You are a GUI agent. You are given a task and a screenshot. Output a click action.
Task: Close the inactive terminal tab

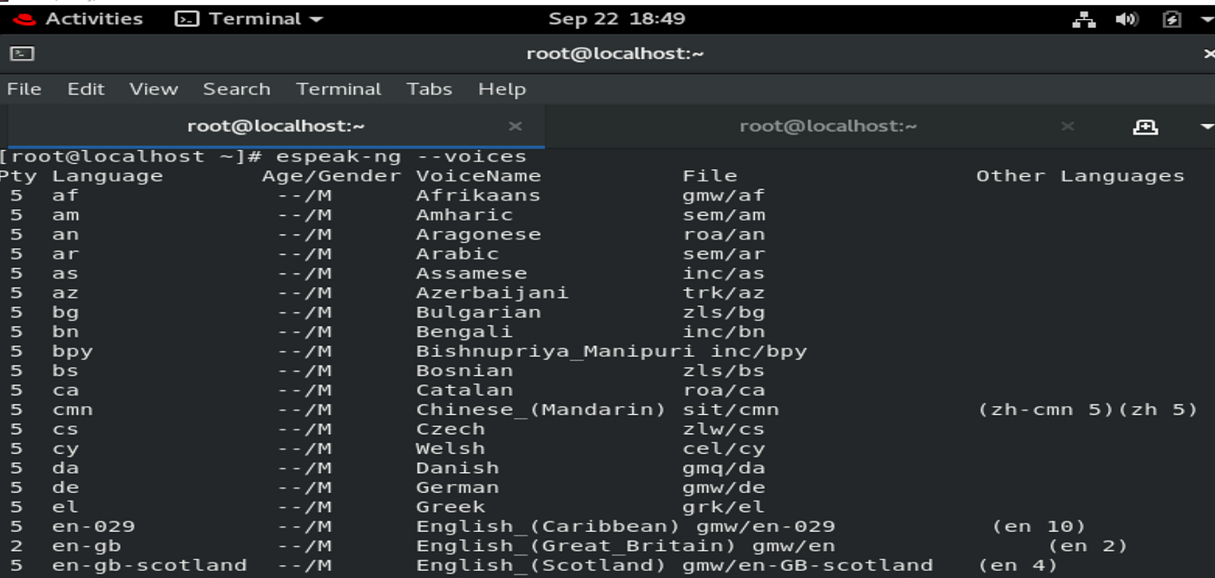1067,126
